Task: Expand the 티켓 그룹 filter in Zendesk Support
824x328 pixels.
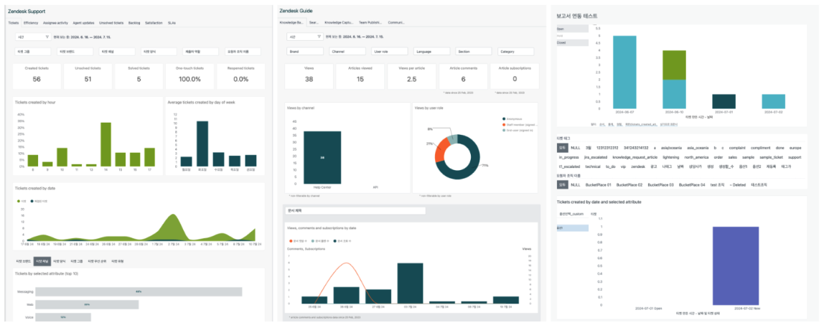Action: (x=32, y=52)
